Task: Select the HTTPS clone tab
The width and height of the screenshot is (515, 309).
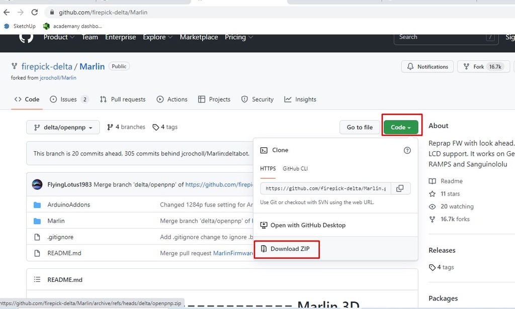Action: 268,168
